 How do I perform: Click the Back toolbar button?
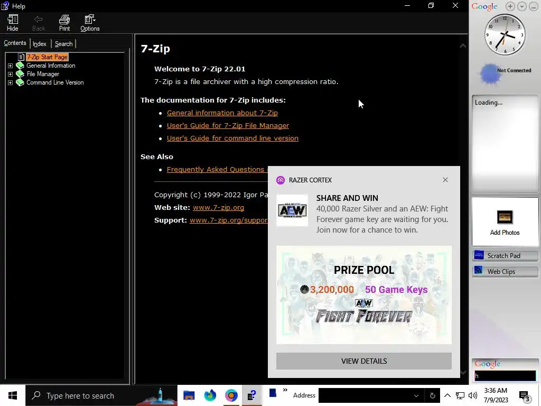39,23
